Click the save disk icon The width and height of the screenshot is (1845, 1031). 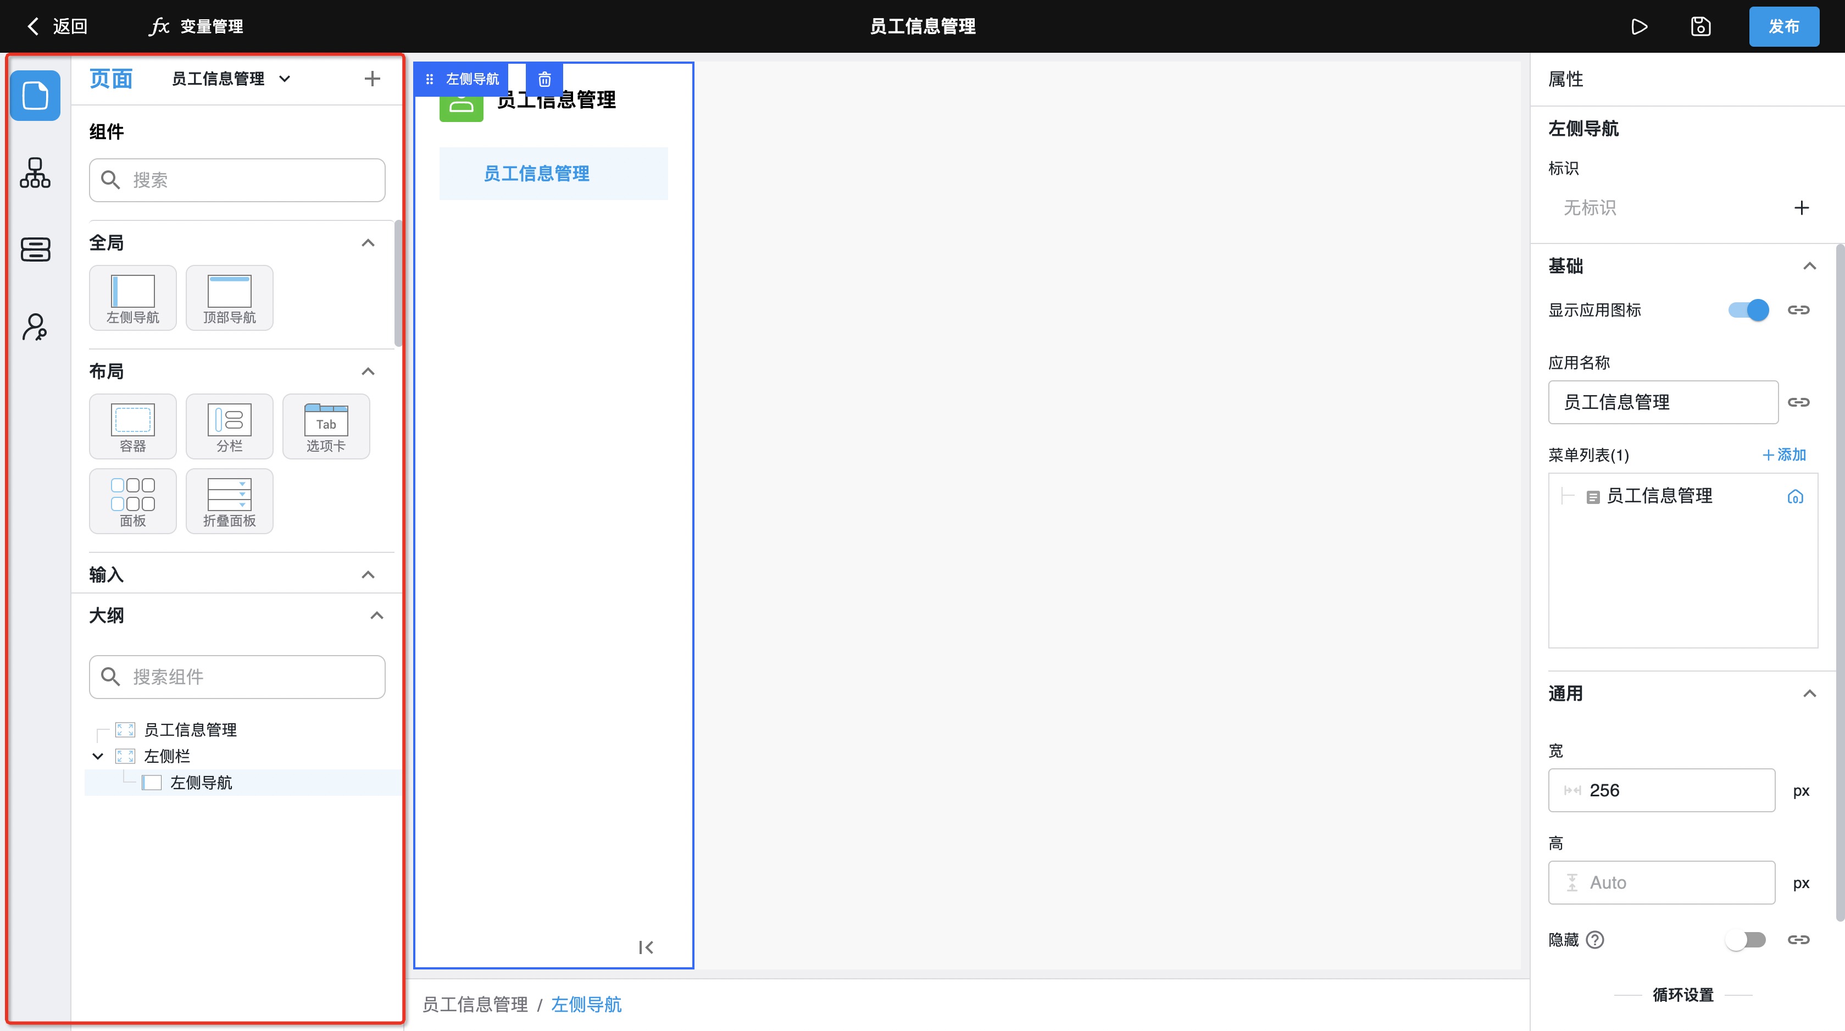point(1700,26)
